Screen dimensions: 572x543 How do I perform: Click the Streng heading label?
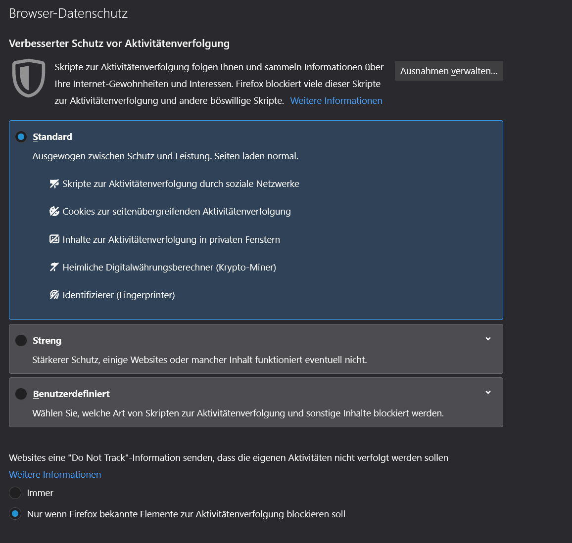[47, 340]
